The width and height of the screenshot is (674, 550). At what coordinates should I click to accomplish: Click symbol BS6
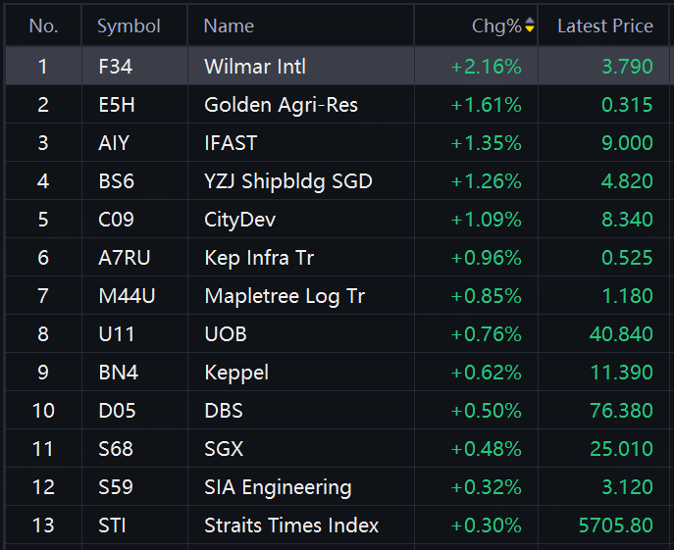116,181
